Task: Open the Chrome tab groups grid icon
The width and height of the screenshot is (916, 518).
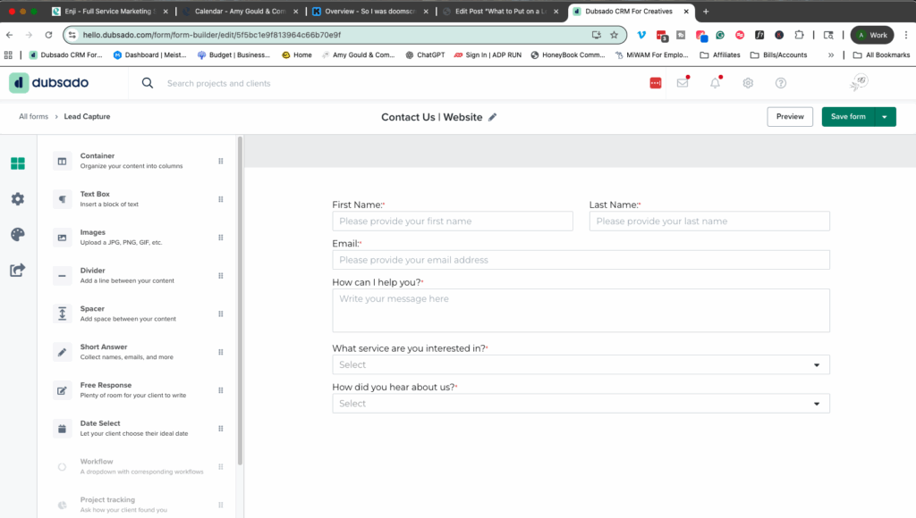Action: point(8,54)
